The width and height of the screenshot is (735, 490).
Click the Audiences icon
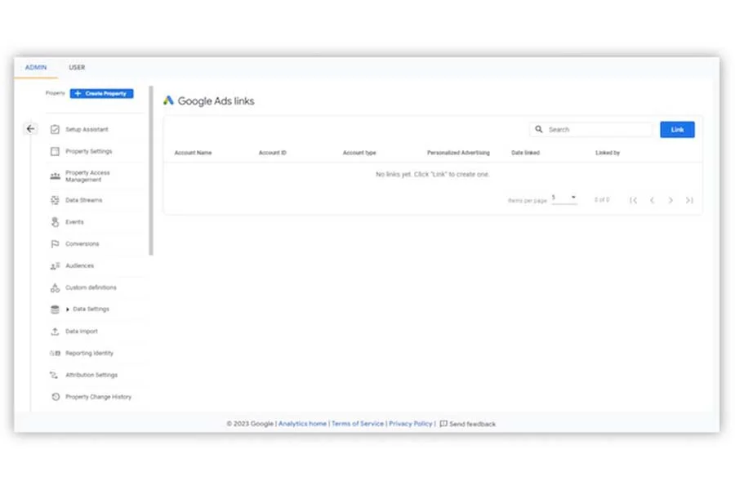pos(55,266)
